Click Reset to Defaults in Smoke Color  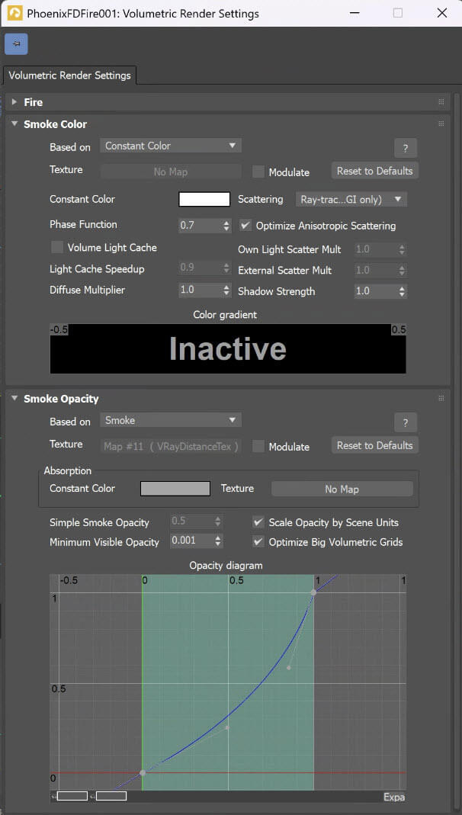374,171
